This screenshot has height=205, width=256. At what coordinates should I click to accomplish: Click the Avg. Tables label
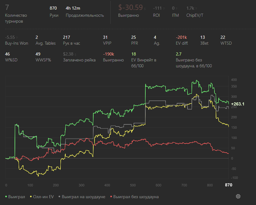point(46,43)
